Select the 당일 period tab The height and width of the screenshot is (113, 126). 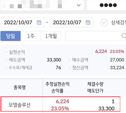11,36
